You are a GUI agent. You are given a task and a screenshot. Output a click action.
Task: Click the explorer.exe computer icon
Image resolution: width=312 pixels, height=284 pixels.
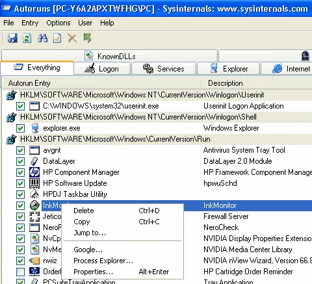34,128
